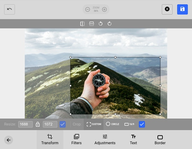192x149 pixels.
Task: Select the Custom crop mode
Action: pyautogui.click(x=94, y=124)
